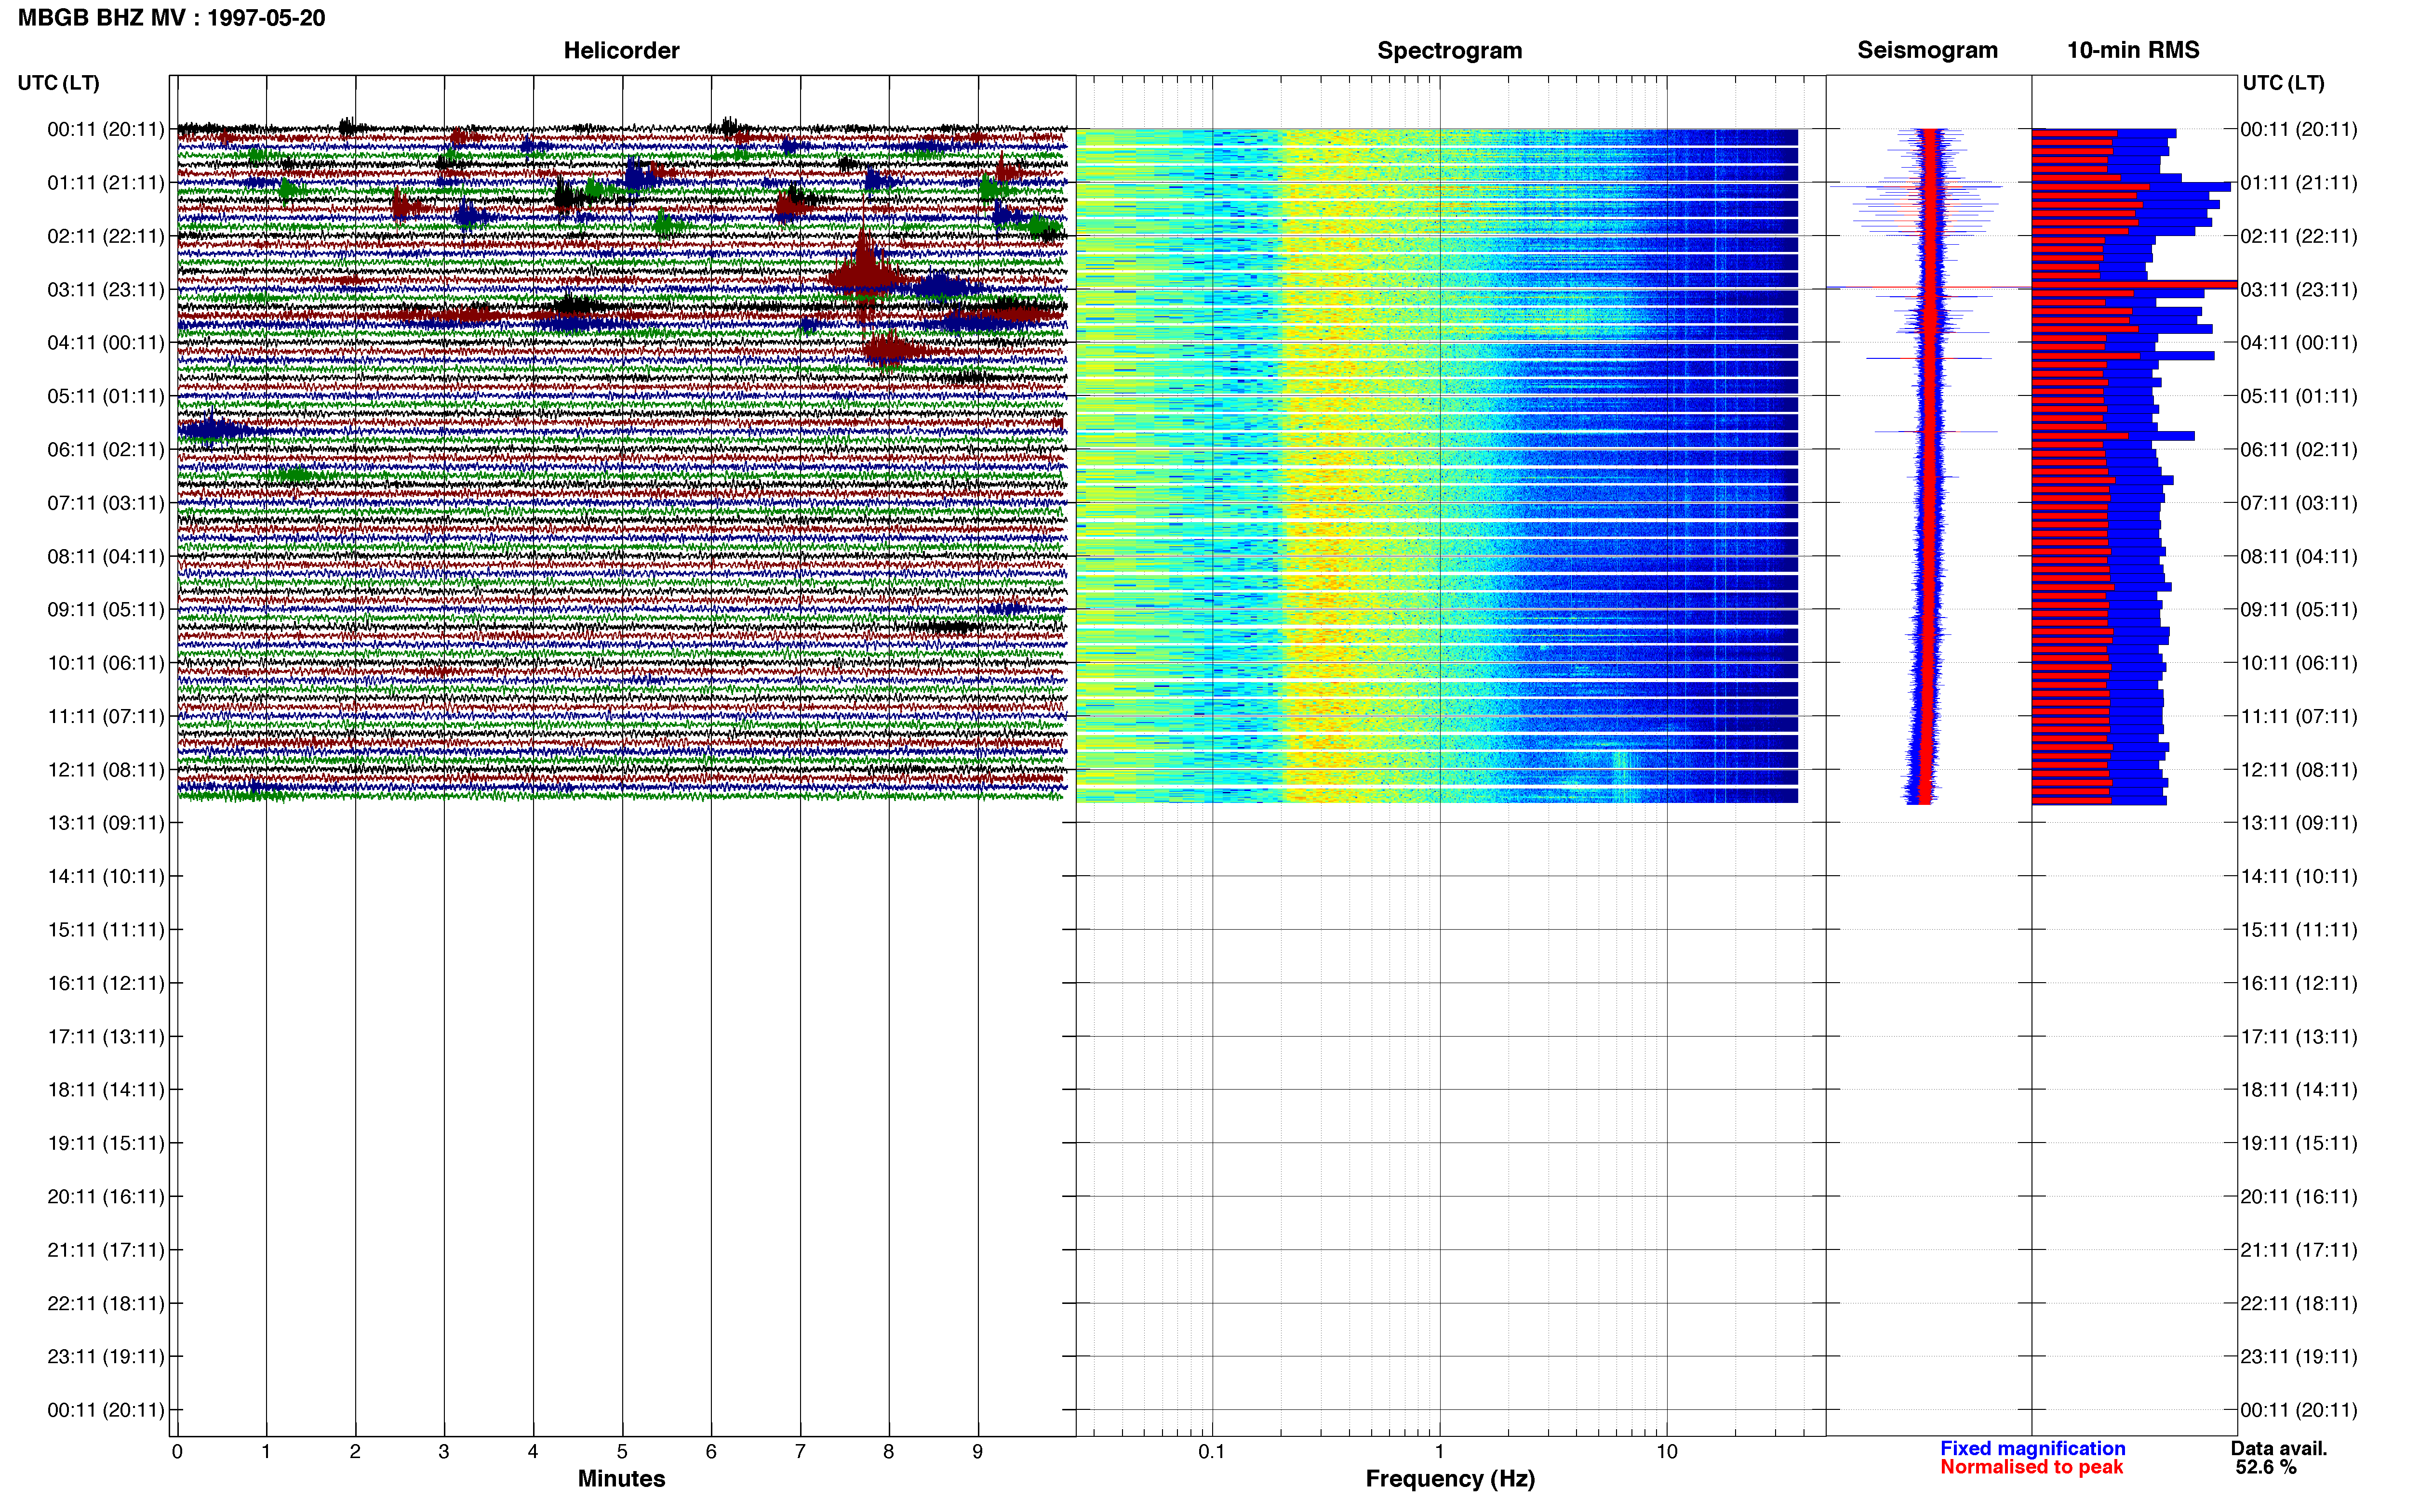Click the right 15:11 (11:11) time label
Image resolution: width=2419 pixels, height=1512 pixels.
pos(2299,929)
